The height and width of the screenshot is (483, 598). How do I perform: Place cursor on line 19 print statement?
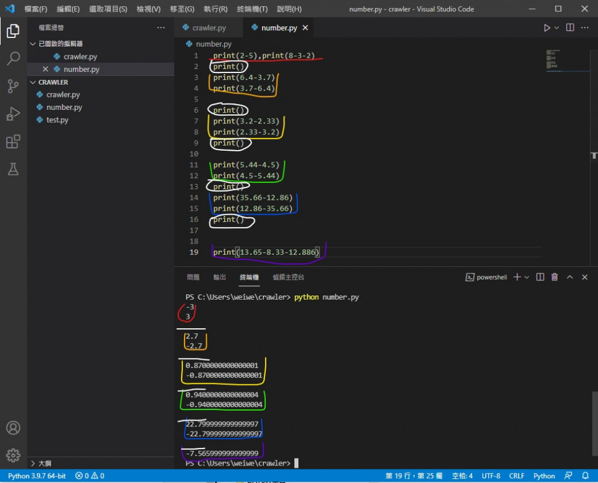point(266,252)
